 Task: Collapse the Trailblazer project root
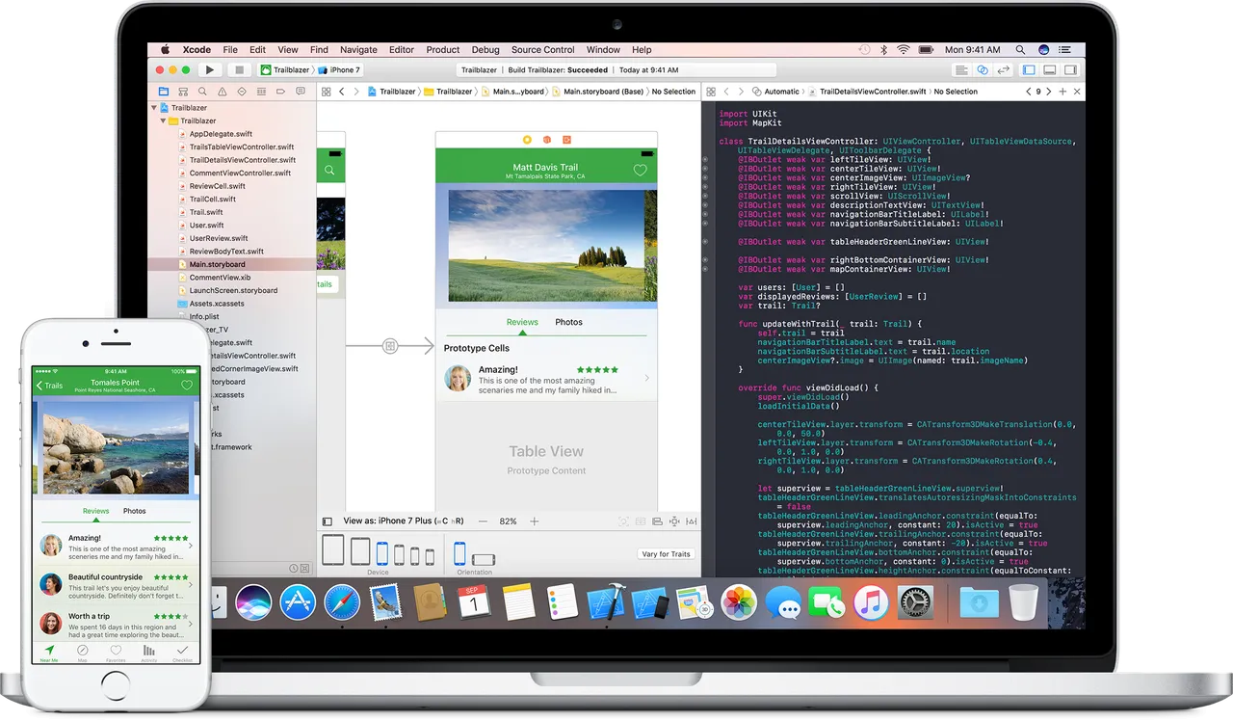click(154, 108)
